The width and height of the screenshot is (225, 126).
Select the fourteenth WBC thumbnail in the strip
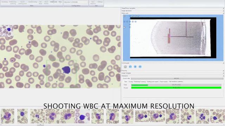pyautogui.click(x=202, y=116)
